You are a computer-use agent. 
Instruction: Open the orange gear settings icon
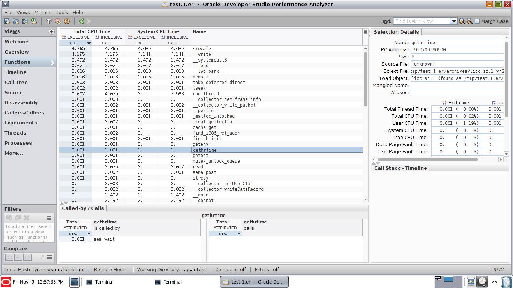[x=67, y=21]
